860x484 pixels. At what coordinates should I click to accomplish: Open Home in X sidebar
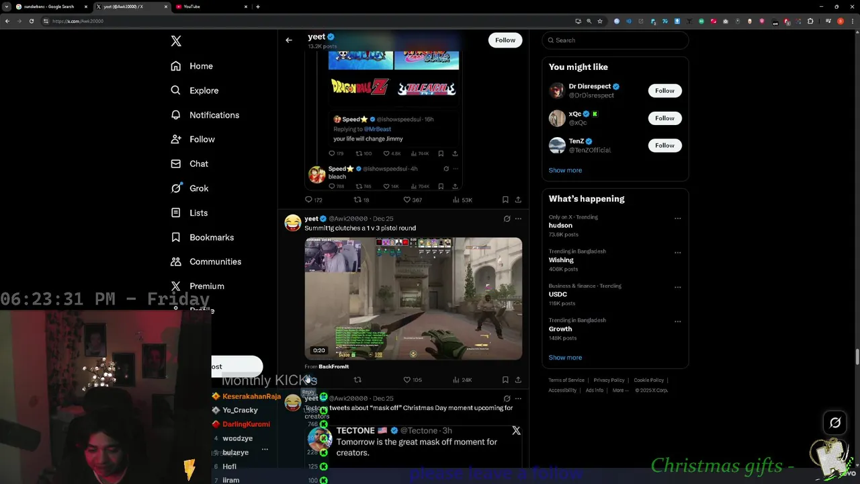tap(192, 66)
